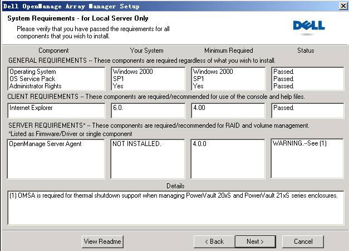Click the Passed status for Operating System
The image size is (349, 251).
pos(284,72)
